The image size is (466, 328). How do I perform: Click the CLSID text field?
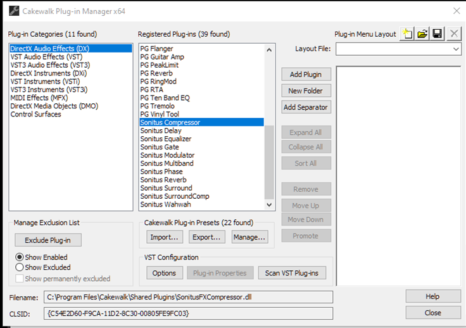pyautogui.click(x=188, y=313)
